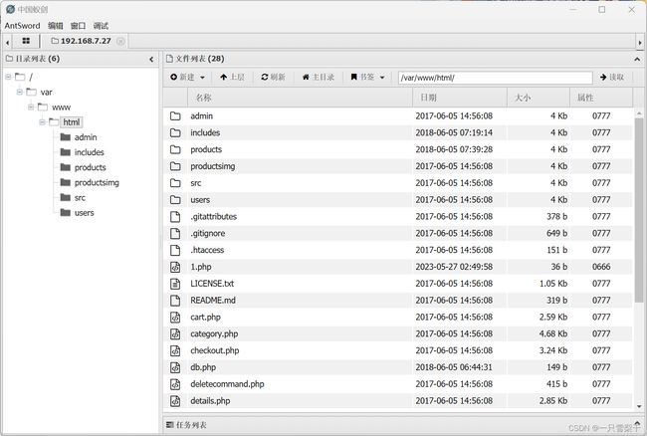Sort files by 大小 column header
Viewport: 647px width, 436px height.
tap(524, 98)
